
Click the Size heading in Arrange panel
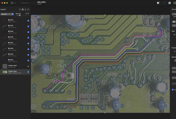[x=173, y=31]
